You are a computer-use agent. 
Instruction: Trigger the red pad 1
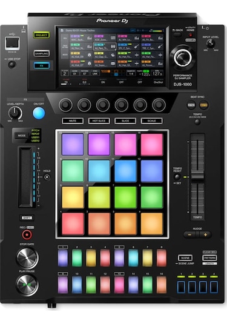point(73,224)
